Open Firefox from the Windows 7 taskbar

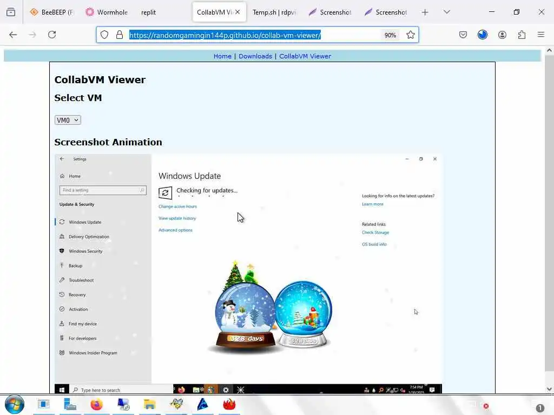click(x=96, y=404)
